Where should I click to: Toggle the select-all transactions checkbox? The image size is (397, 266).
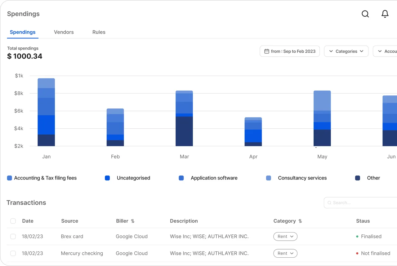click(x=13, y=221)
